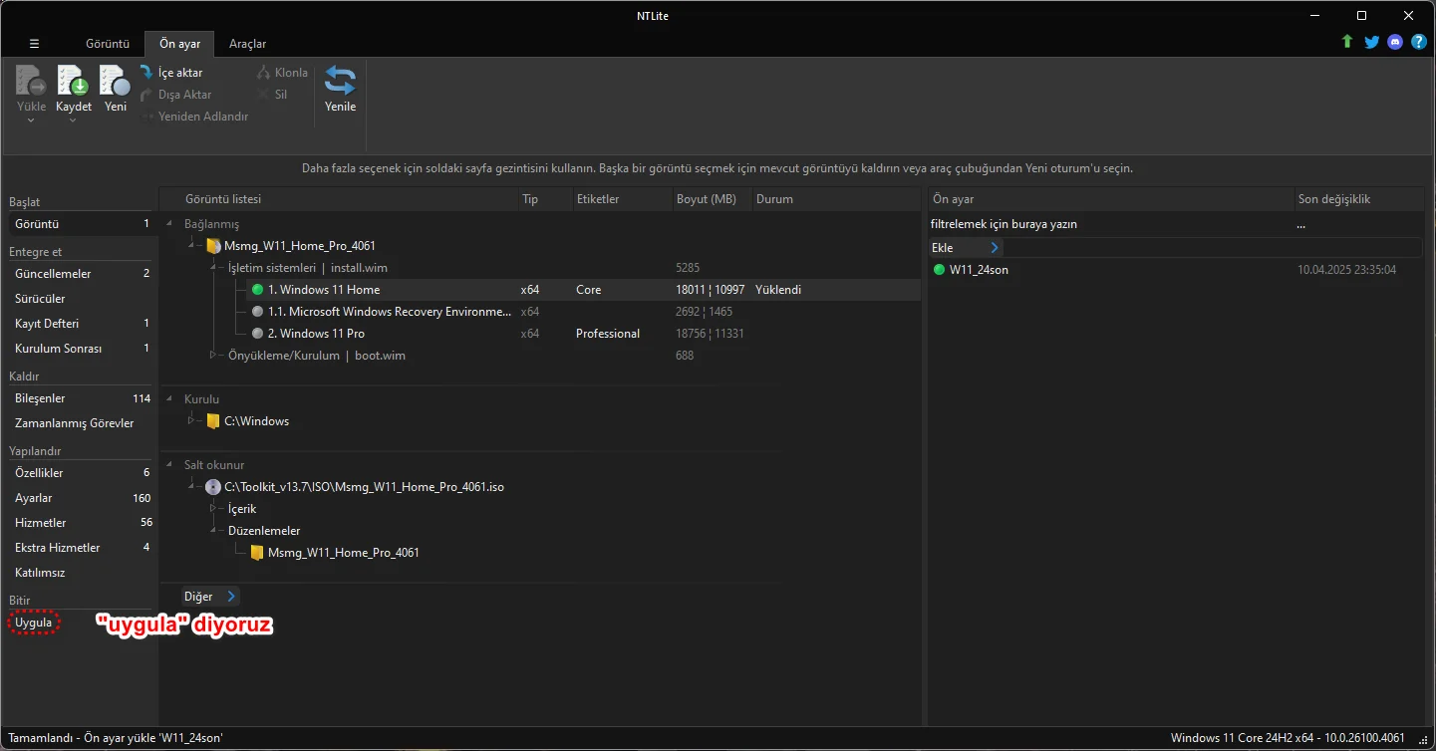Open the hamburger menu icon
This screenshot has height=751, width=1436.
(34, 44)
